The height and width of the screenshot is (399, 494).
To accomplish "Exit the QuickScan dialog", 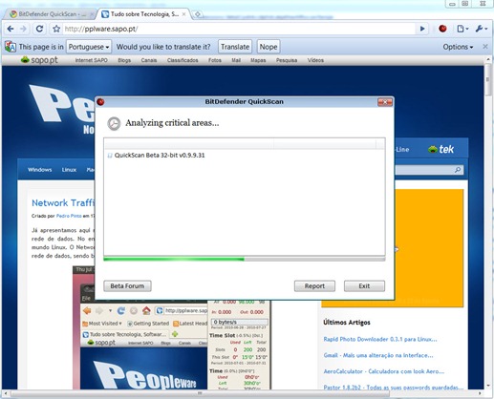I will 364,285.
